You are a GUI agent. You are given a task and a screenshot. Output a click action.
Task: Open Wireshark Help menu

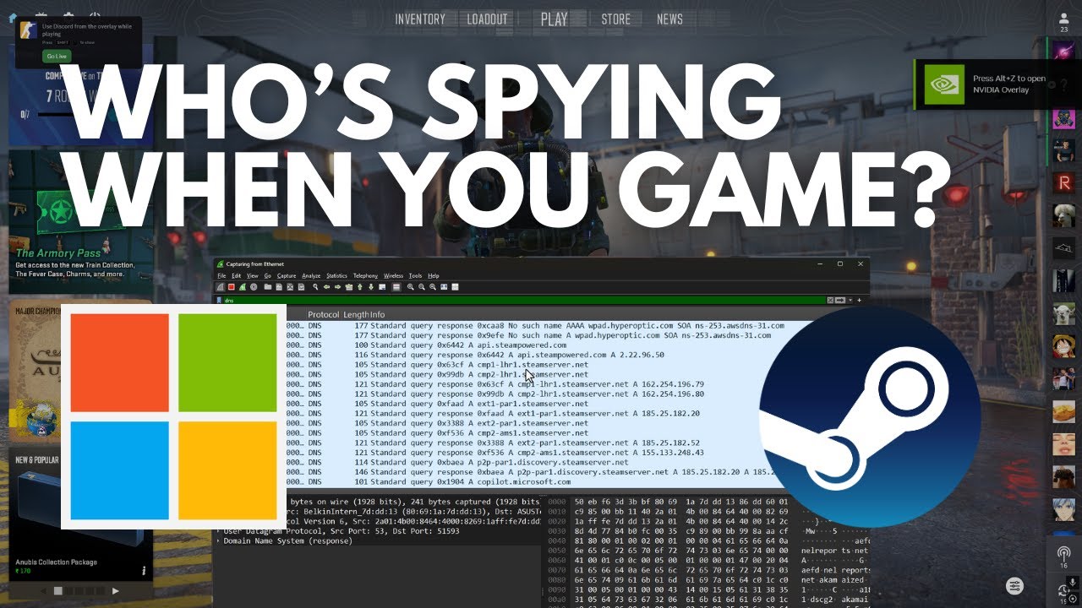point(433,276)
